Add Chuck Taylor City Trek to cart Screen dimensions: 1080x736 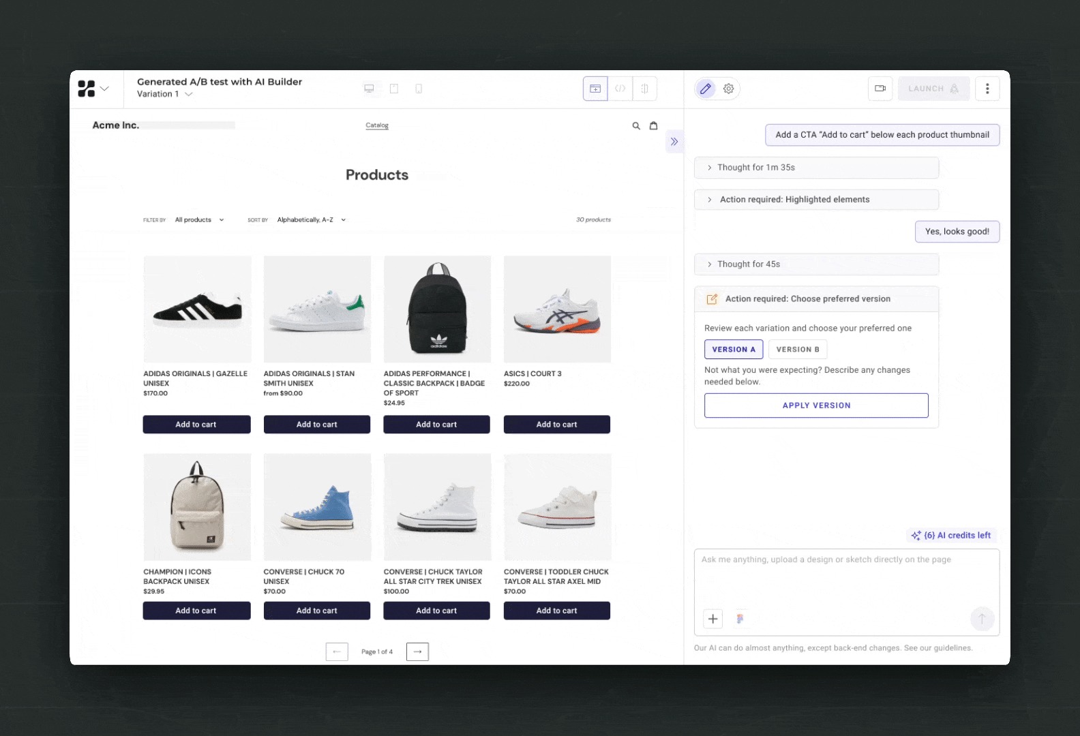click(x=436, y=611)
